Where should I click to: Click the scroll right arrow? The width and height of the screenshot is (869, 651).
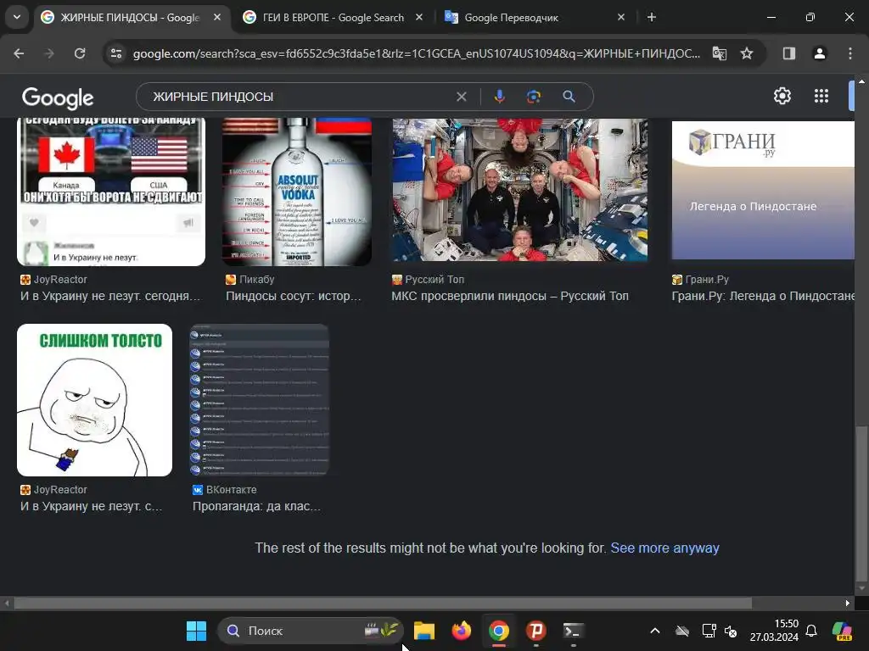click(848, 603)
